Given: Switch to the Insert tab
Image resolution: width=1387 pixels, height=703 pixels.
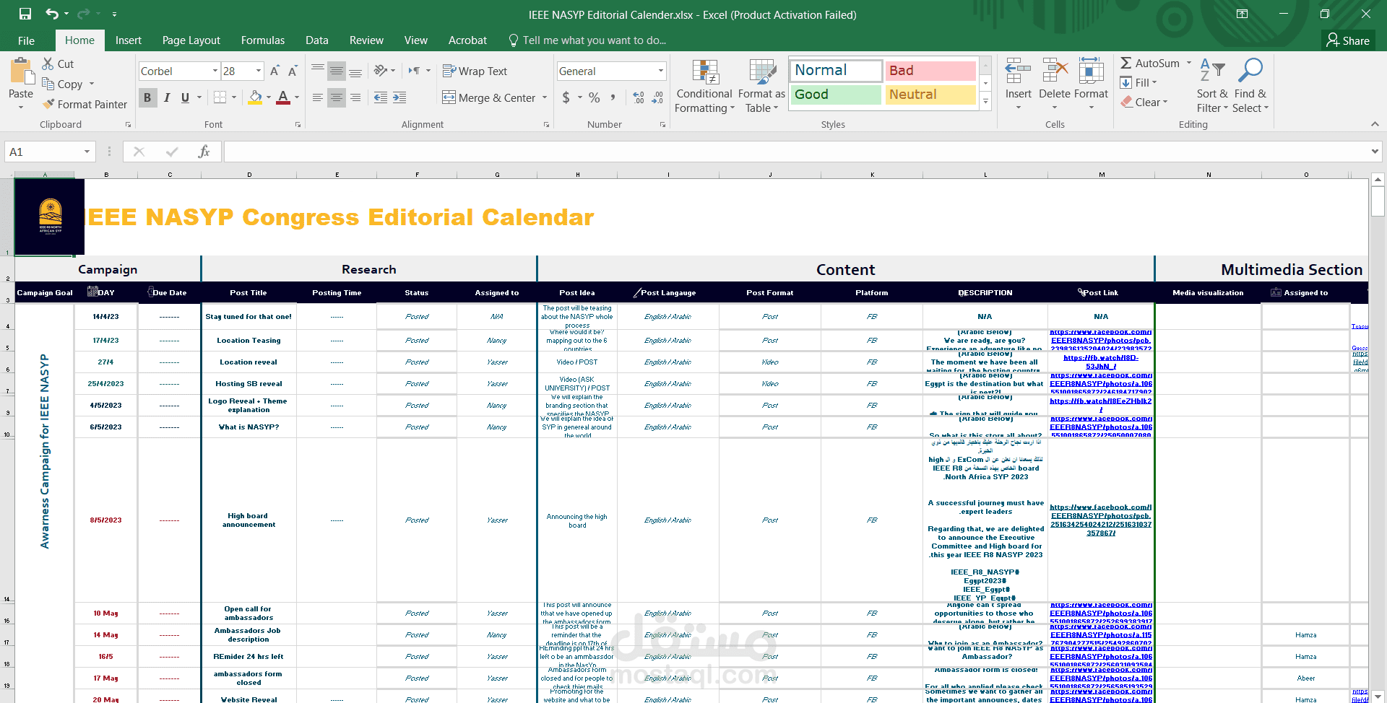Looking at the screenshot, I should [128, 40].
